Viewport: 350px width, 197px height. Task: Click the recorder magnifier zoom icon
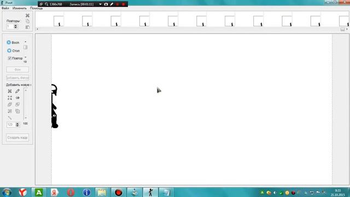tap(46, 4)
